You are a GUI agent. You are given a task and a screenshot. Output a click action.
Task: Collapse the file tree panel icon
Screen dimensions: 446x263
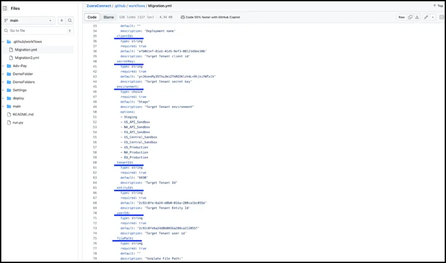(5, 8)
